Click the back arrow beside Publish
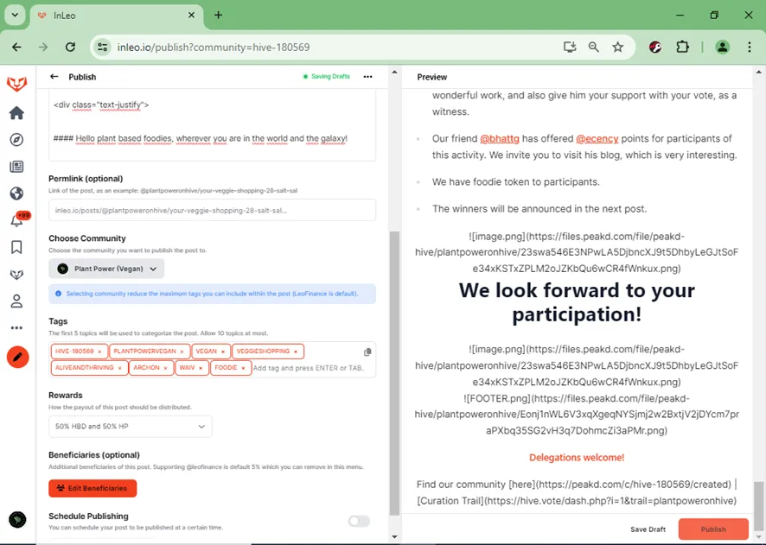The width and height of the screenshot is (766, 545). [54, 77]
